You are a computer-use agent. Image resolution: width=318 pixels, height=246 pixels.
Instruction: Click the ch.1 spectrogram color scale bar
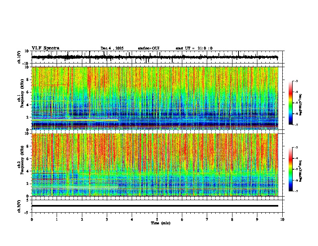point(290,103)
